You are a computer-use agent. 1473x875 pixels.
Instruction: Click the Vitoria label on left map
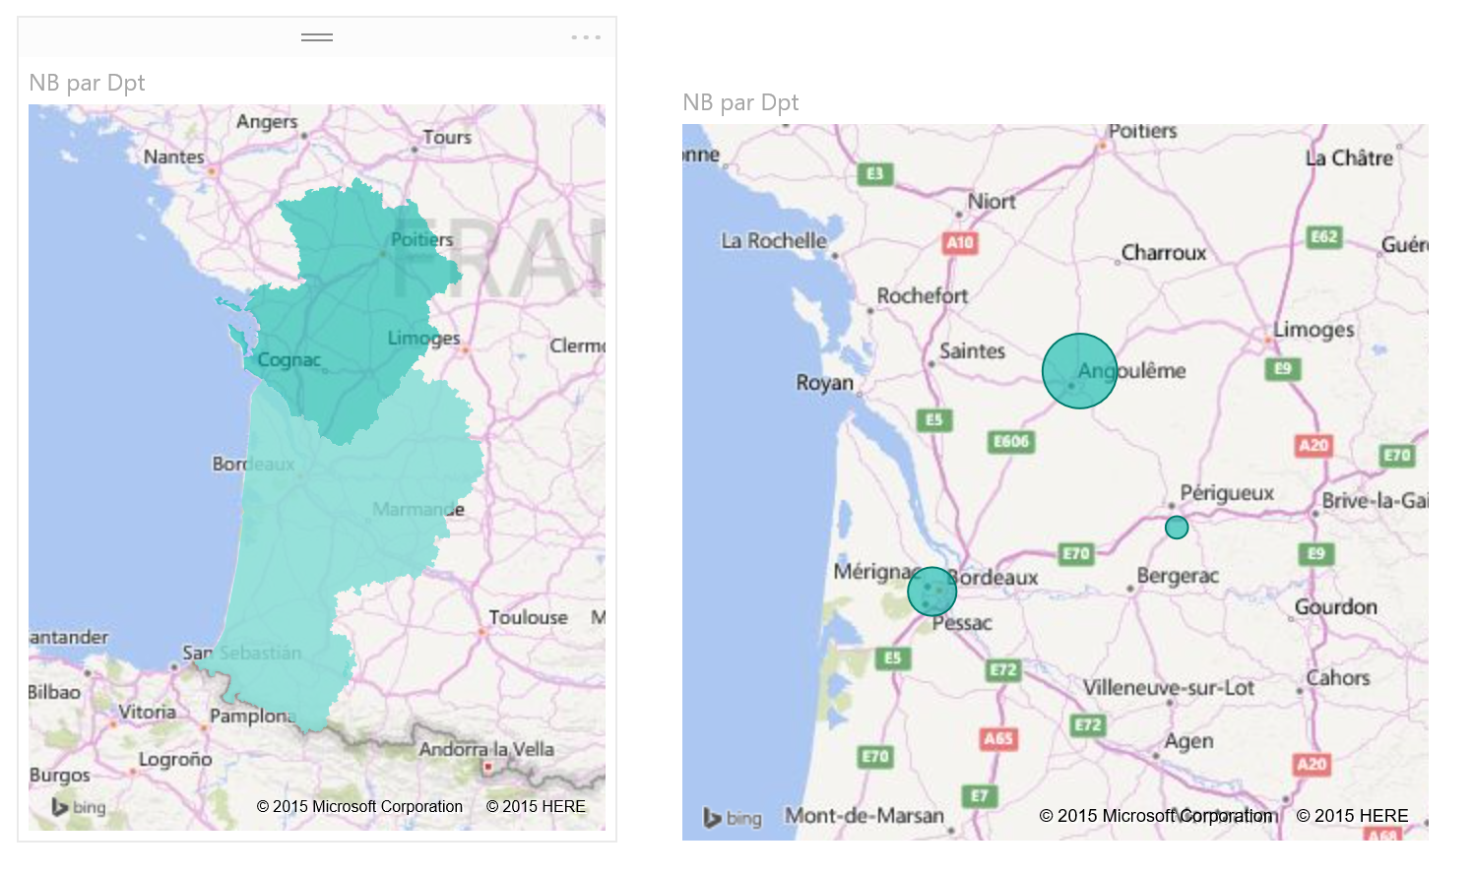tap(148, 712)
